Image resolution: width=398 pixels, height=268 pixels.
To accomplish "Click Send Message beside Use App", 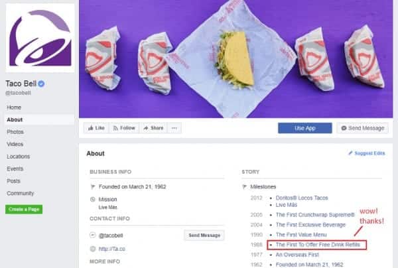I will tap(362, 128).
